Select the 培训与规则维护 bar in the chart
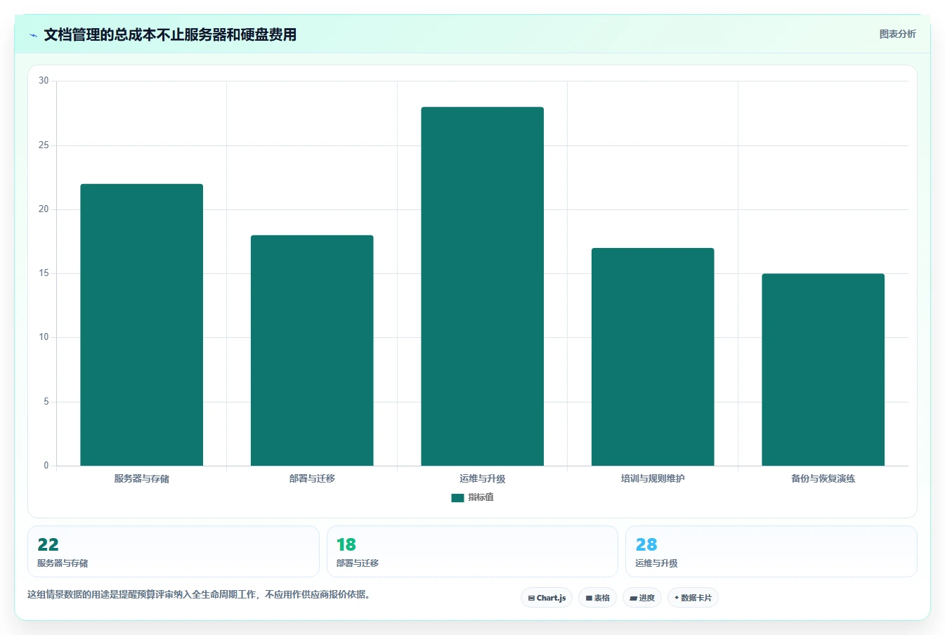The image size is (945, 635). 653,357
